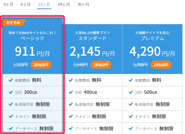
Task: Click the checkmark beside スタンダード データベース
Action: coord(71,128)
